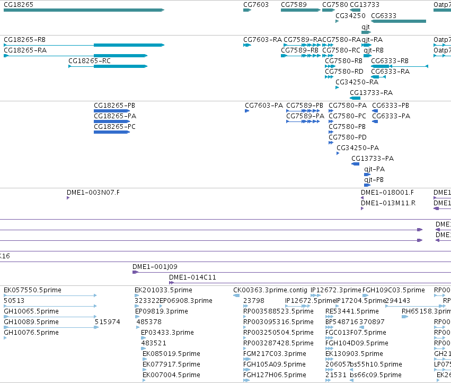Click the qjt-RB transcript label
This screenshot has width=451, height=383.
tap(374, 50)
